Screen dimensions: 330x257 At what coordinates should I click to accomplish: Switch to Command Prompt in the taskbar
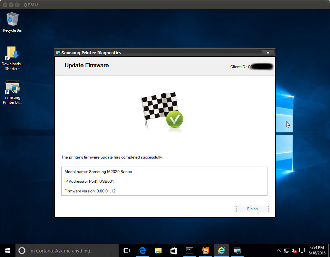pyautogui.click(x=189, y=251)
